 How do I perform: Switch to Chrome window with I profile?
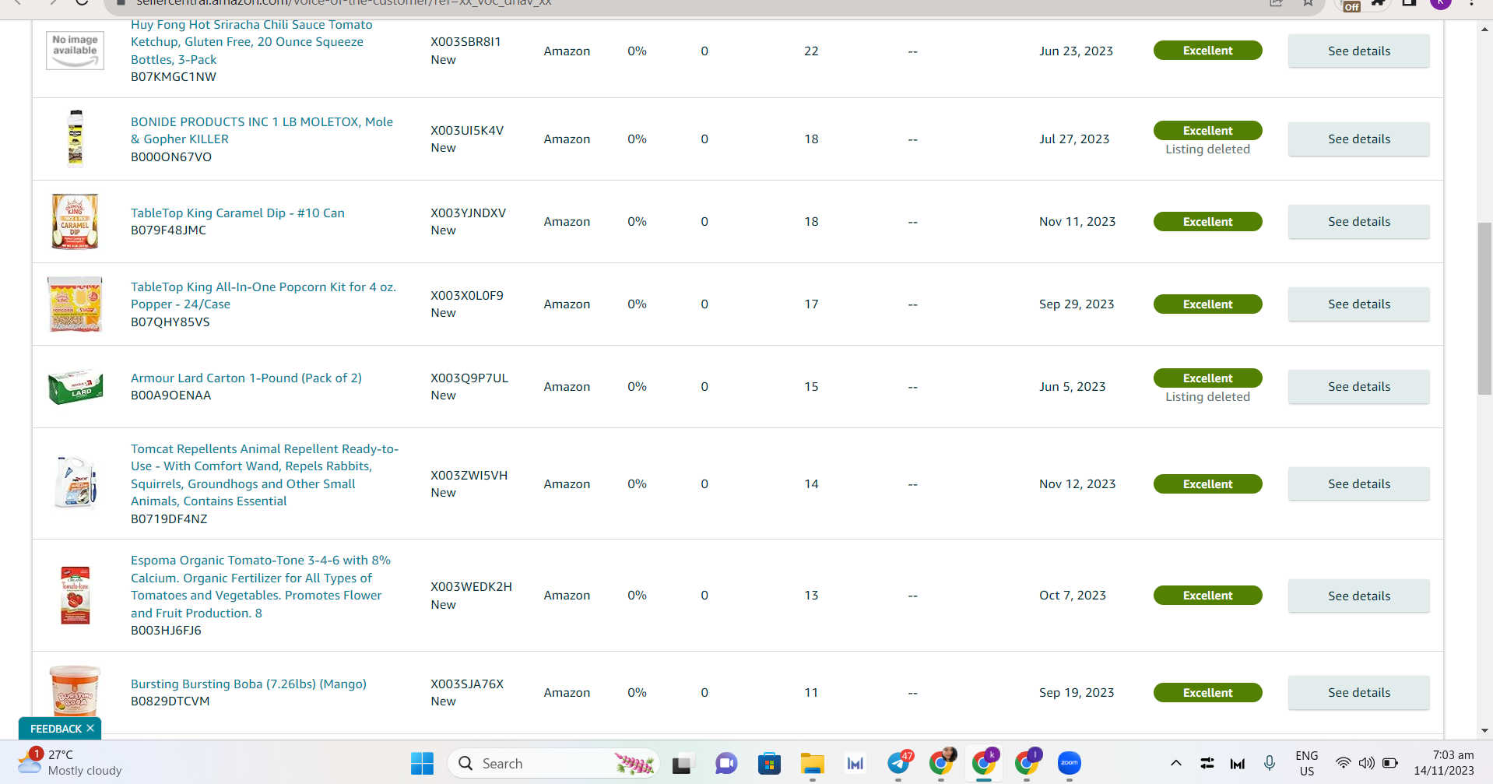point(1028,763)
